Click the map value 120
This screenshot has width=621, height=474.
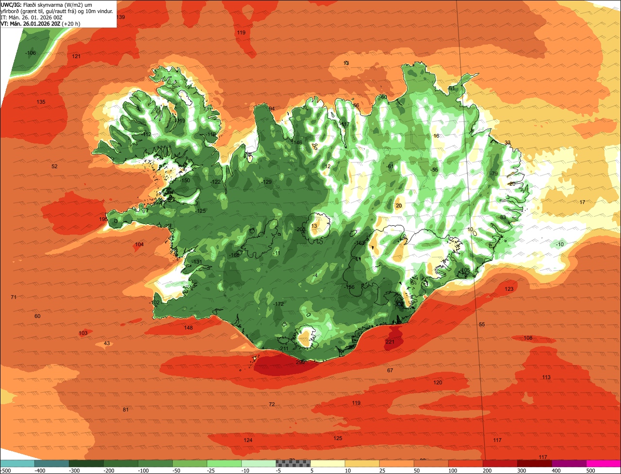438,382
